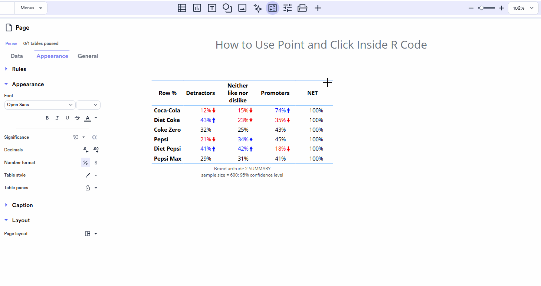The width and height of the screenshot is (541, 286).
Task: Click the blank box left of Menus
Action: [7, 8]
